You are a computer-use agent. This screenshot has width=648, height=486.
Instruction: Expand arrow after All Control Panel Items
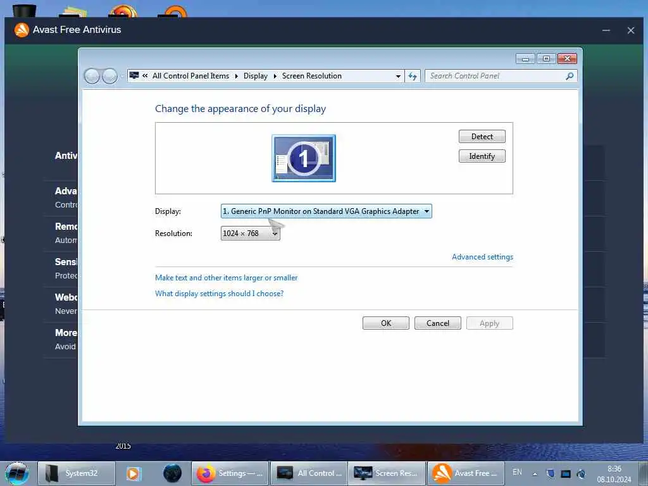click(237, 76)
